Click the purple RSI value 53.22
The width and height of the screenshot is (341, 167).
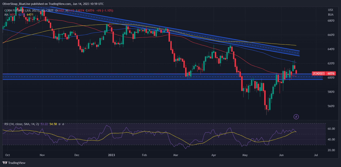(x=44, y=124)
